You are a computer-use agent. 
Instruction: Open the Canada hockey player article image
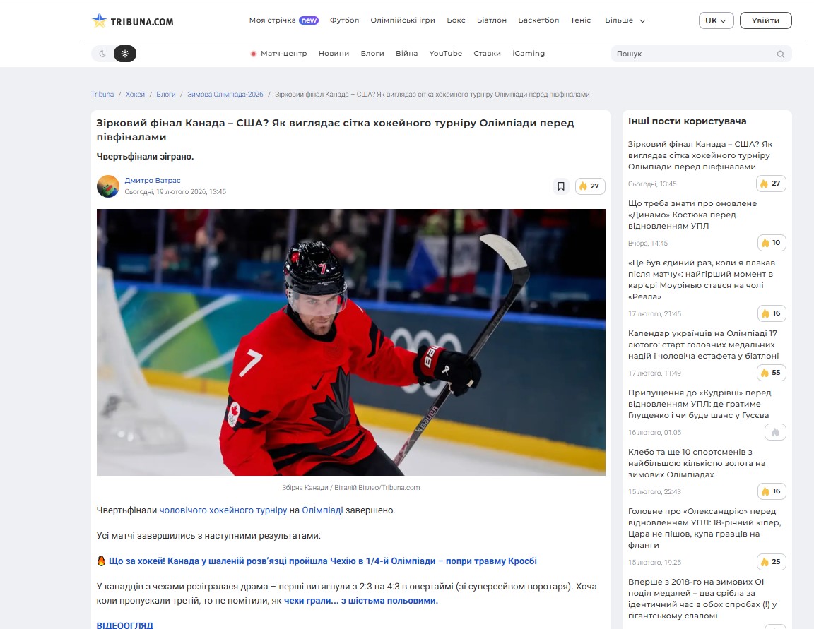pos(351,342)
